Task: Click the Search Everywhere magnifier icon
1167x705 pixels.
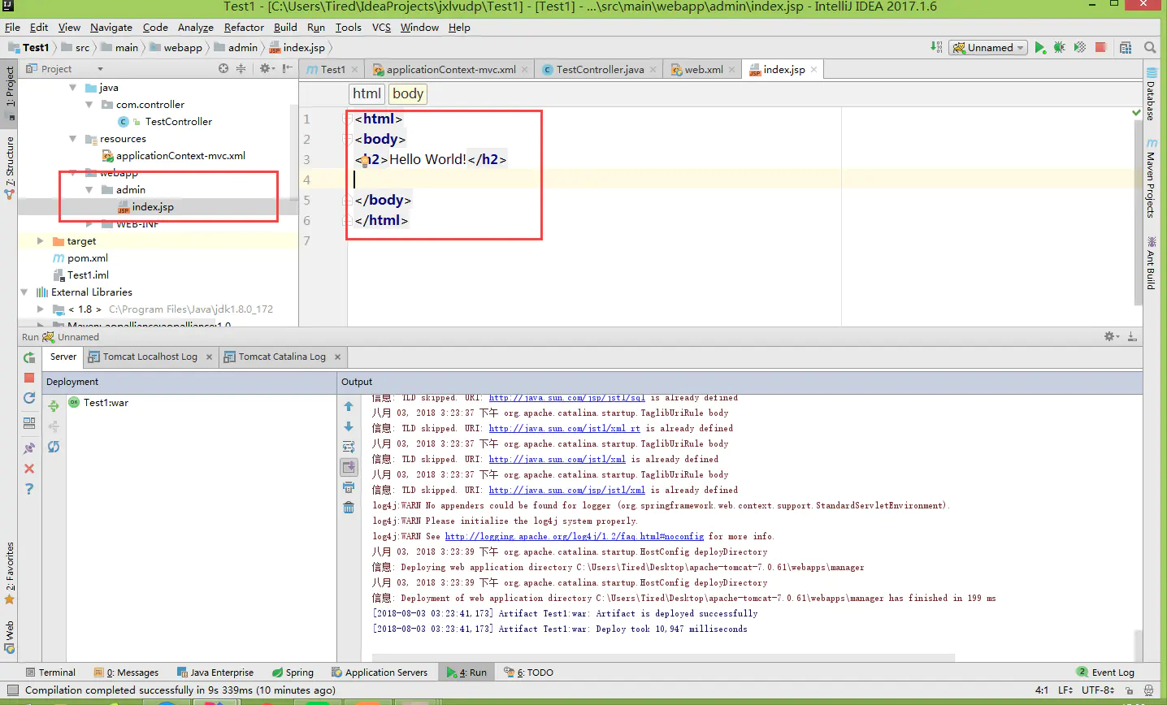Action: [x=1150, y=48]
